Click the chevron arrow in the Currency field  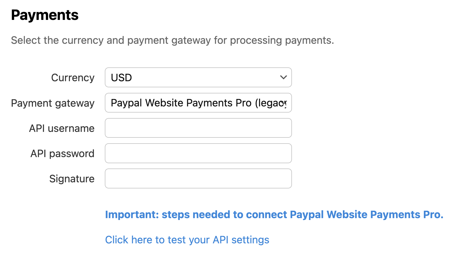point(283,77)
